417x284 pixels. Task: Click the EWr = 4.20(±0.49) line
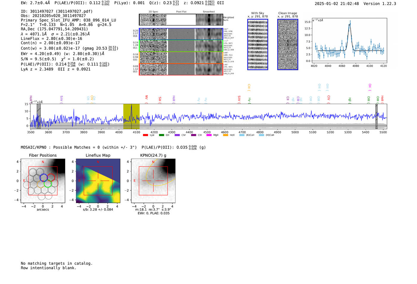(x=63, y=54)
